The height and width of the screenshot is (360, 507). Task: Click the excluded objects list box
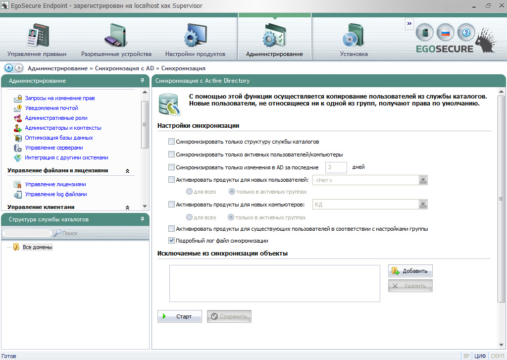[x=275, y=284]
